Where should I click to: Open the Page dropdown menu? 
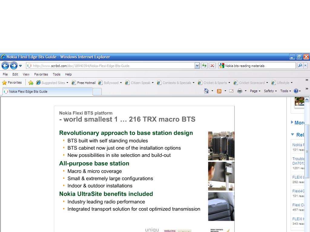tap(255, 91)
